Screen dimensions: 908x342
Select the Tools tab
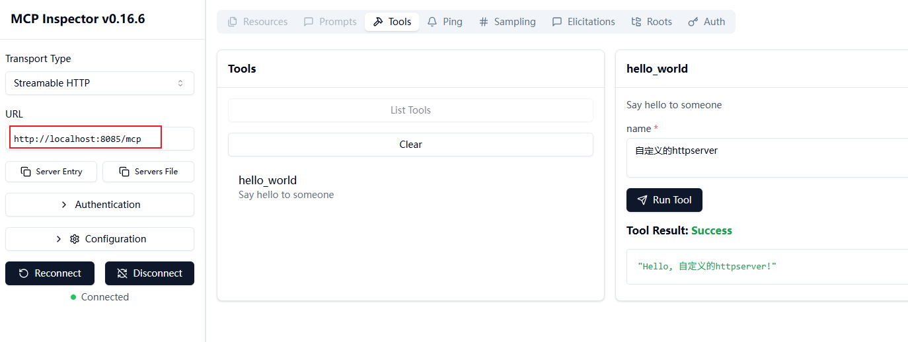pos(392,22)
